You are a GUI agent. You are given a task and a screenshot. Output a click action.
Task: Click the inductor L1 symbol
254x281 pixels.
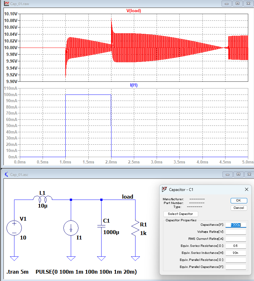(x=42, y=200)
